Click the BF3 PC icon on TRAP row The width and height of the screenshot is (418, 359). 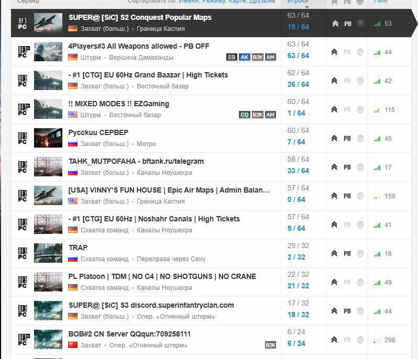point(23,253)
